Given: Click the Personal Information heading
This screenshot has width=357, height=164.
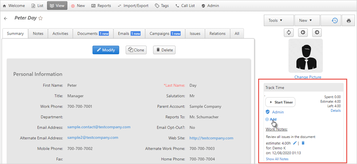Looking at the screenshot, I should [38, 74].
